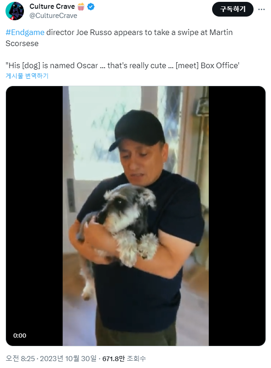Open the 오전 8:25 post timestamp
This screenshot has width=271, height=368.
[x=20, y=358]
